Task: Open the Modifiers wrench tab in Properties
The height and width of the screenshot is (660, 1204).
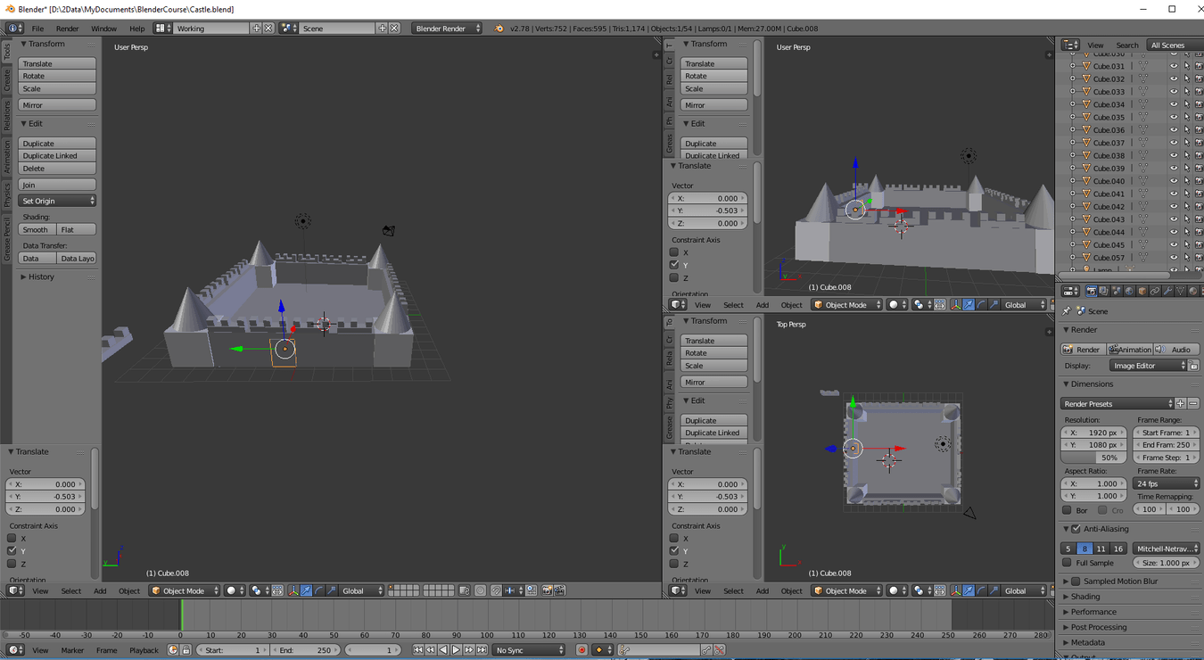Action: (x=1167, y=292)
